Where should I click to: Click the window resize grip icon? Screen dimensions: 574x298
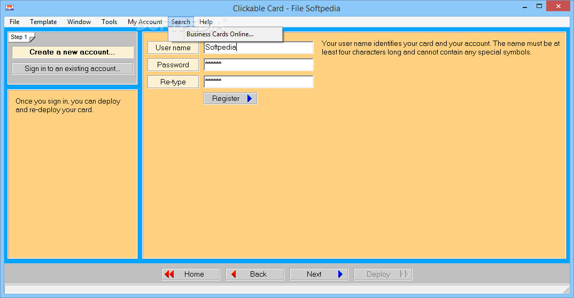[x=567, y=289]
